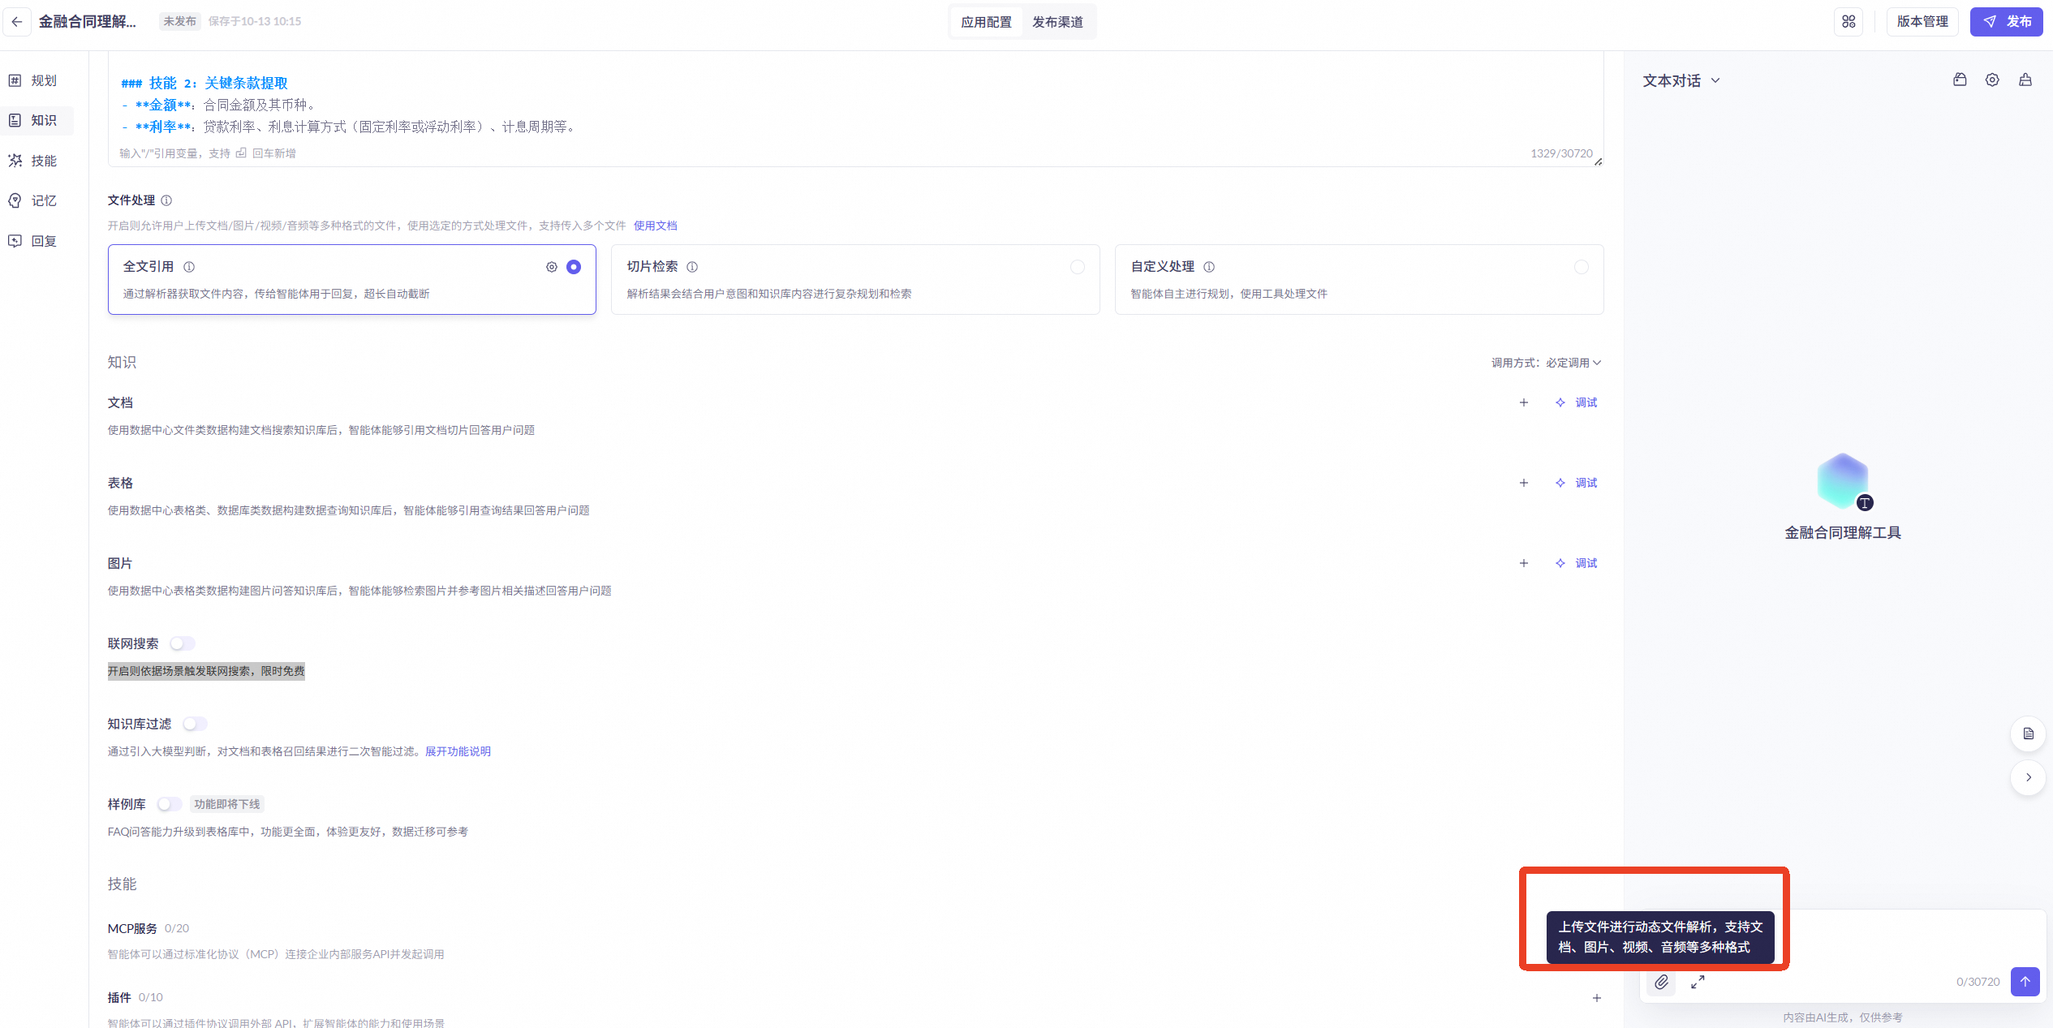Click the right chevron collapse button

pos(2028,777)
